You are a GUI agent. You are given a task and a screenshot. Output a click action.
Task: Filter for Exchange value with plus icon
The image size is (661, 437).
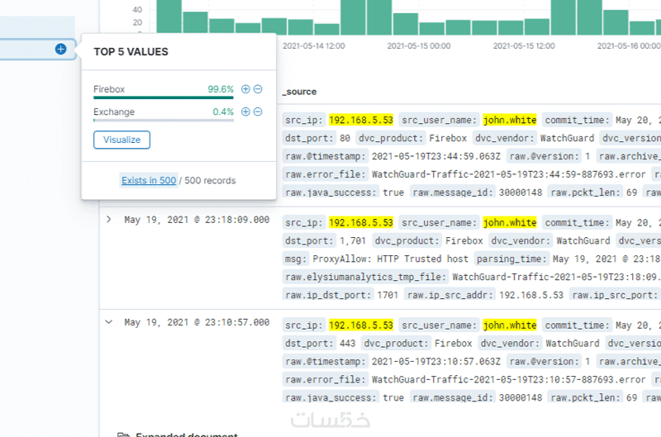click(245, 112)
